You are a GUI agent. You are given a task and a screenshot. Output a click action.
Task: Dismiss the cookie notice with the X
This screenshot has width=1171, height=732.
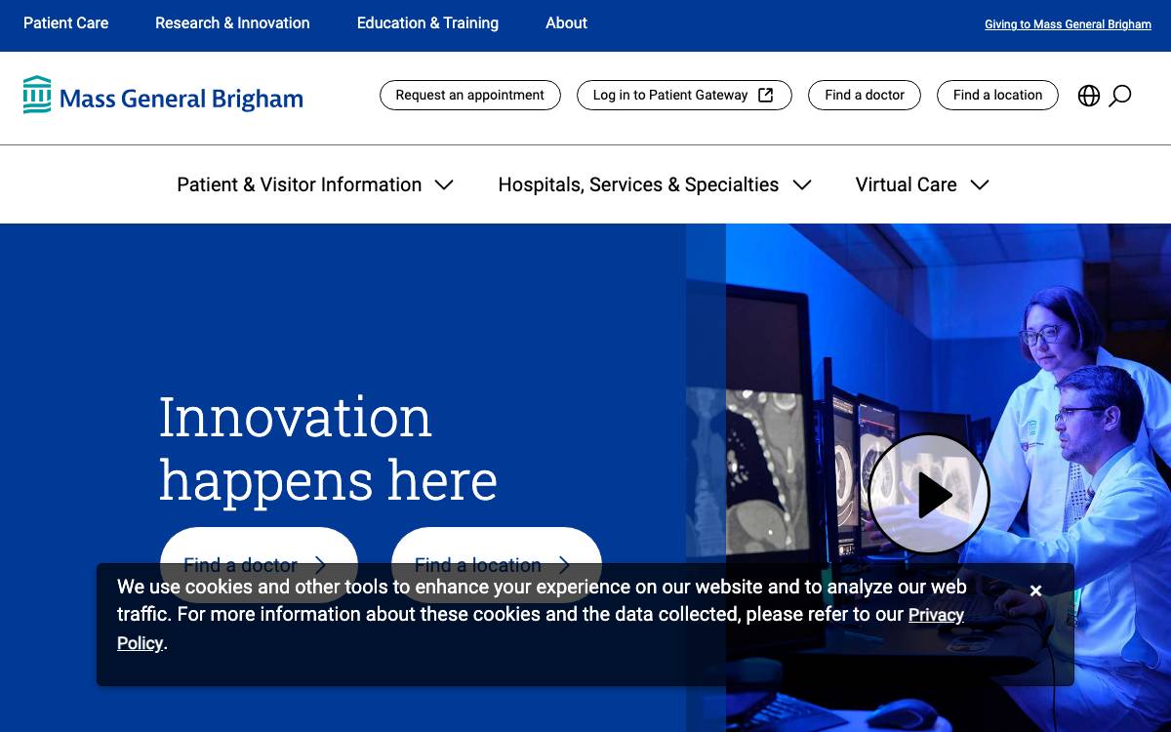[1035, 590]
